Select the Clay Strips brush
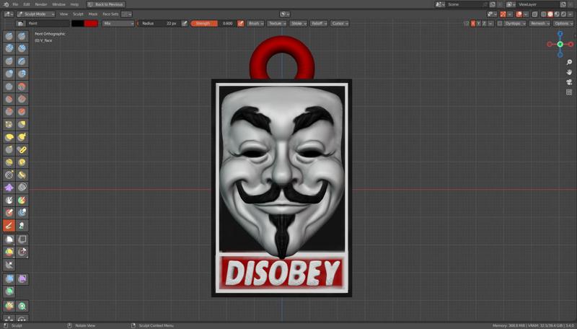 point(22,48)
